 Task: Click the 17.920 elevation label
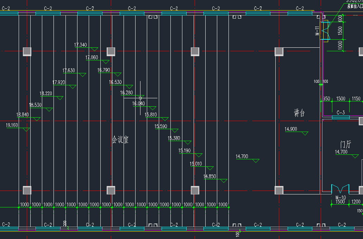(x=59, y=82)
